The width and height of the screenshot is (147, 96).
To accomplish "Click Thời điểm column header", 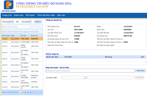I will coord(68,57).
